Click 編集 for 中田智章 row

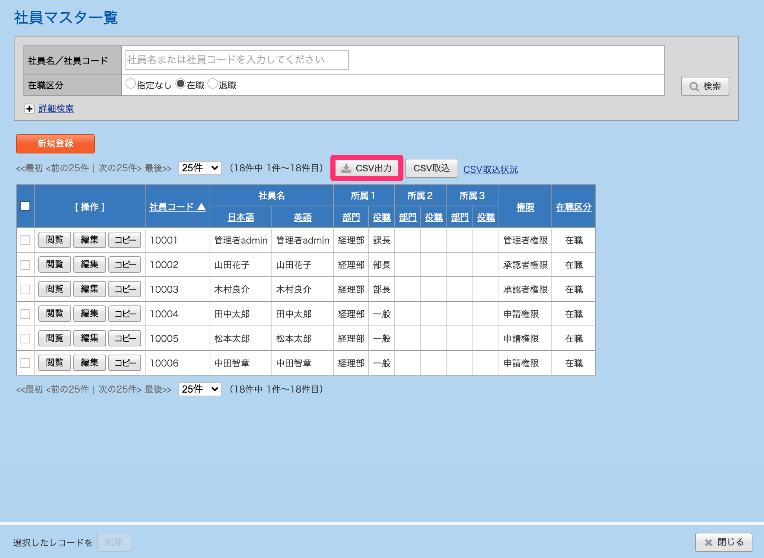[x=90, y=363]
